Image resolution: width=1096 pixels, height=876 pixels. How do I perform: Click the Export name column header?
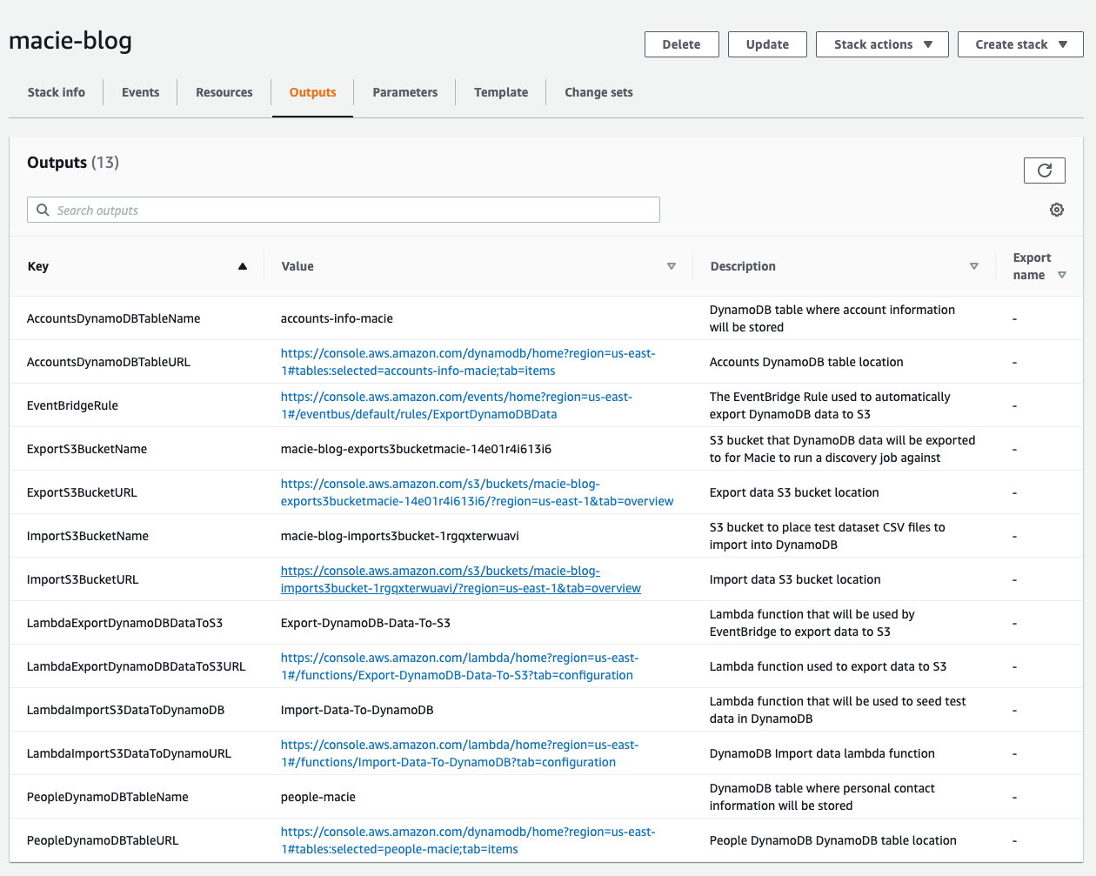click(1032, 266)
